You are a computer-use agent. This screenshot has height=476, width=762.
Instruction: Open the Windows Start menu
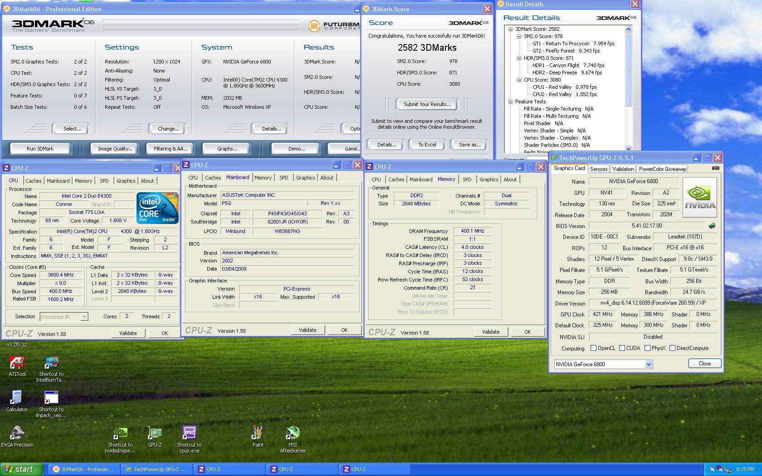coord(22,469)
